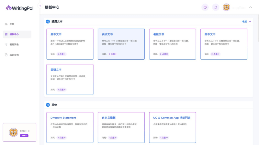Select 模板中心 in the sidebar
The image size is (259, 145).
click(14, 34)
